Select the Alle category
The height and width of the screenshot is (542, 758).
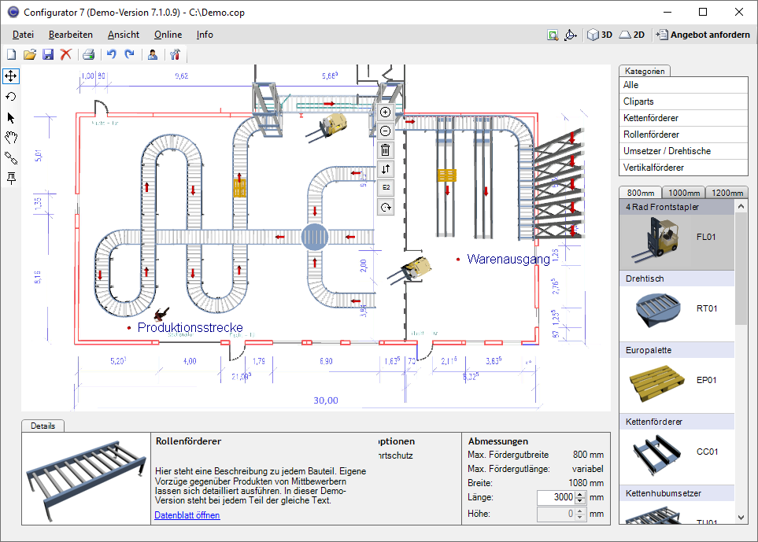pyautogui.click(x=683, y=85)
